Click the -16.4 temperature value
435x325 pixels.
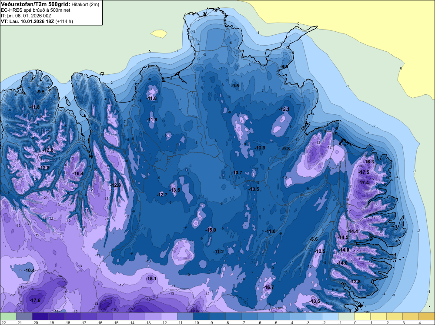[x=78, y=173]
